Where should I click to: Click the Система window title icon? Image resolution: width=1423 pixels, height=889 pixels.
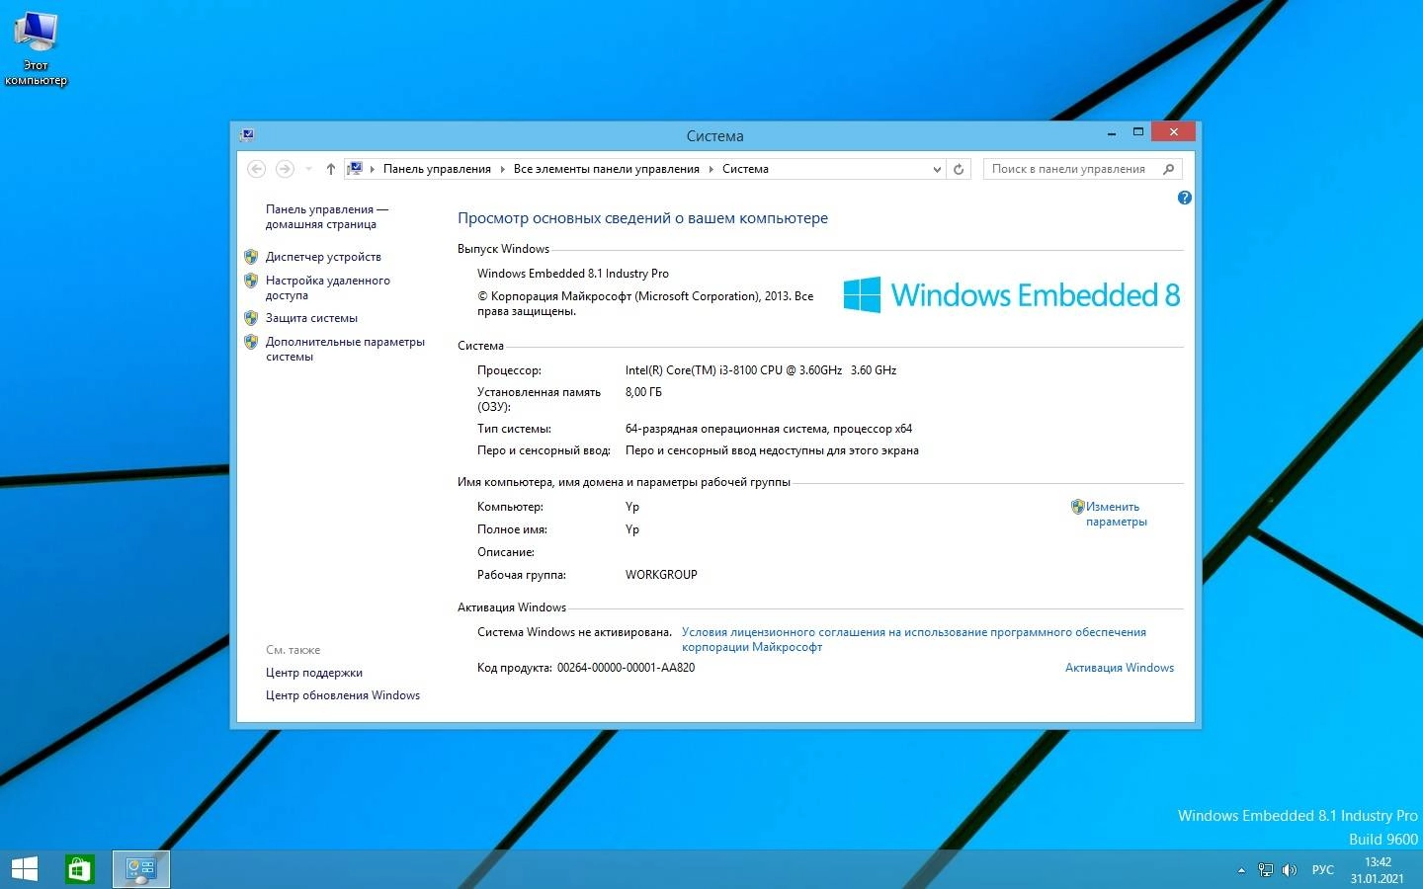click(247, 134)
